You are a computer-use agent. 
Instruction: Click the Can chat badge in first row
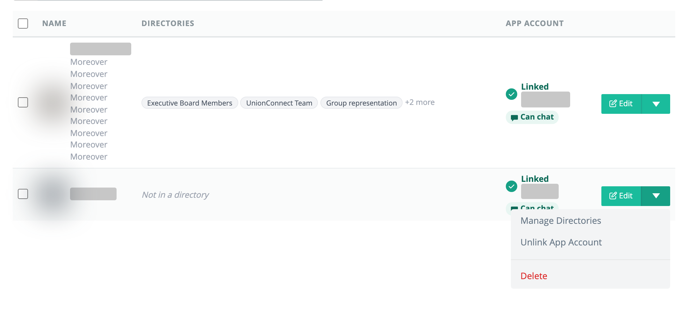[532, 117]
